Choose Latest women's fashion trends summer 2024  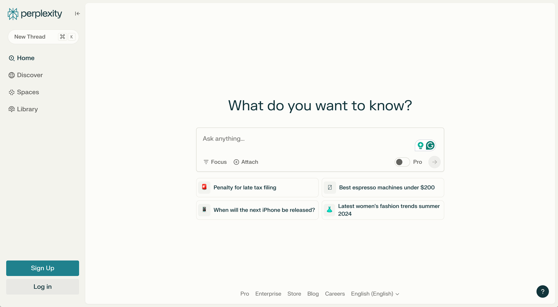coord(383,210)
